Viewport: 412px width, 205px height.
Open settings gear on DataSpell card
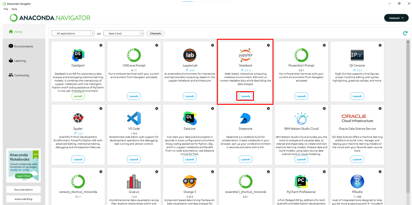(x=101, y=45)
